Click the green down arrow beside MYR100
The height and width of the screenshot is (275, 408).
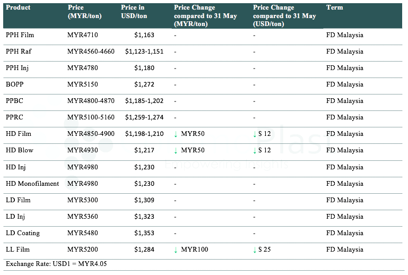[176, 250]
